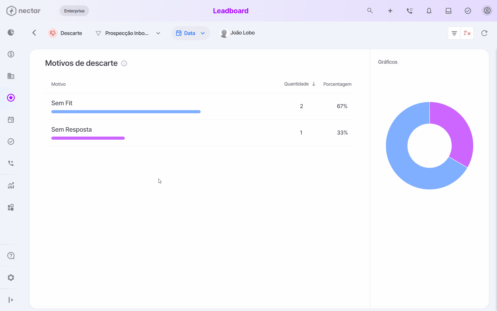Click the Descarte label
Viewport: 497px width, 311px height.
[71, 33]
